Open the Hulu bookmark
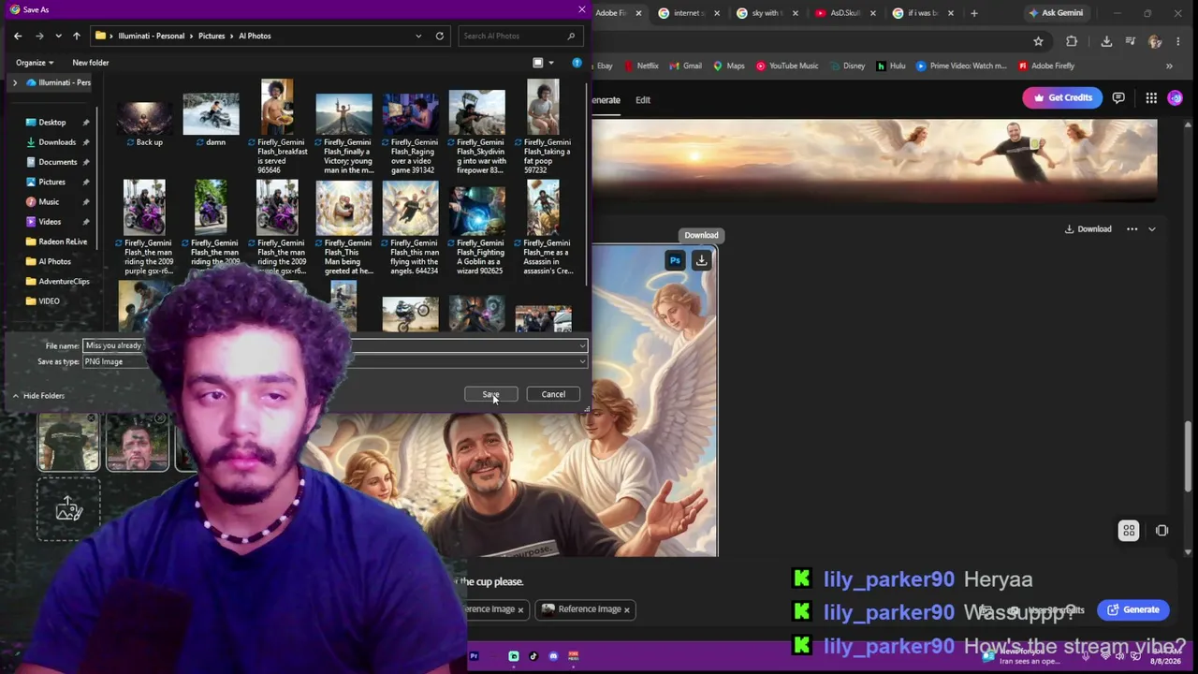Image resolution: width=1198 pixels, height=674 pixels. coord(891,66)
